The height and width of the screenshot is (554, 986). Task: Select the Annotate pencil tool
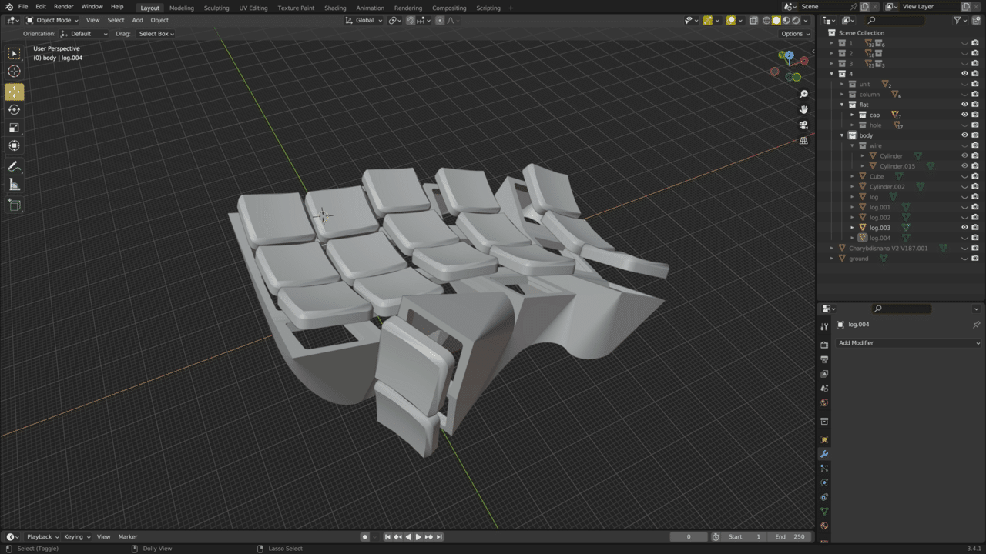click(14, 166)
